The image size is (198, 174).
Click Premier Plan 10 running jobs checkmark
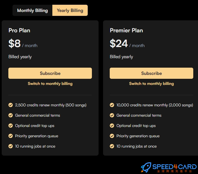coord(112,146)
